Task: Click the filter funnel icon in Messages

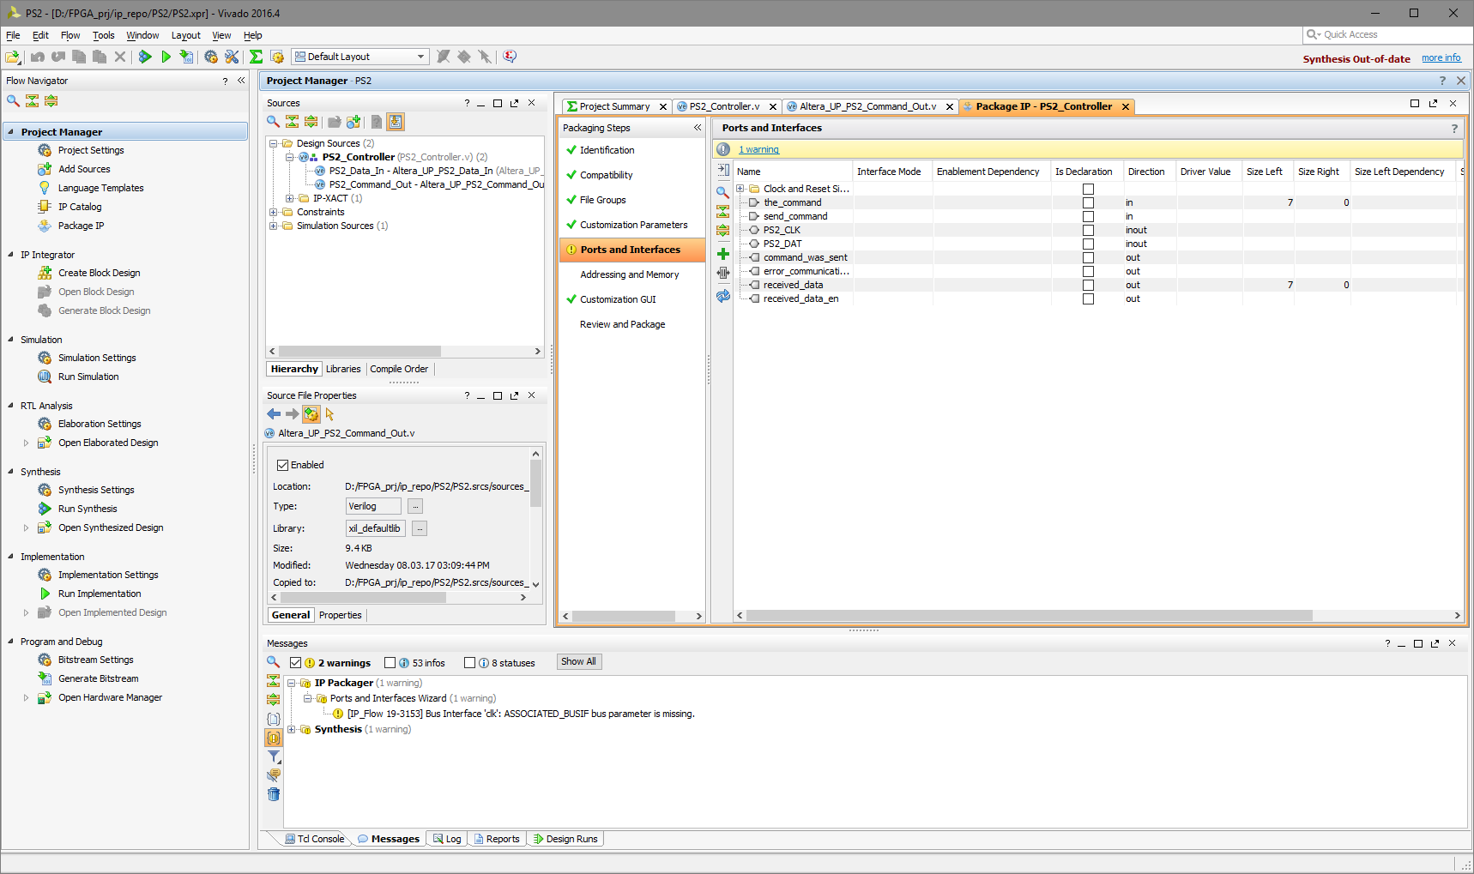Action: click(274, 756)
